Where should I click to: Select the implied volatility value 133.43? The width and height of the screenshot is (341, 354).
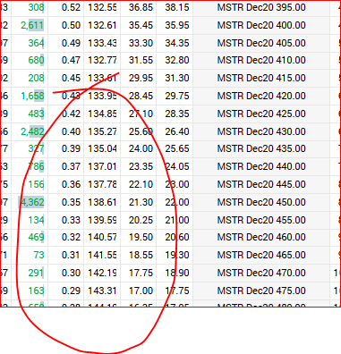[102, 43]
